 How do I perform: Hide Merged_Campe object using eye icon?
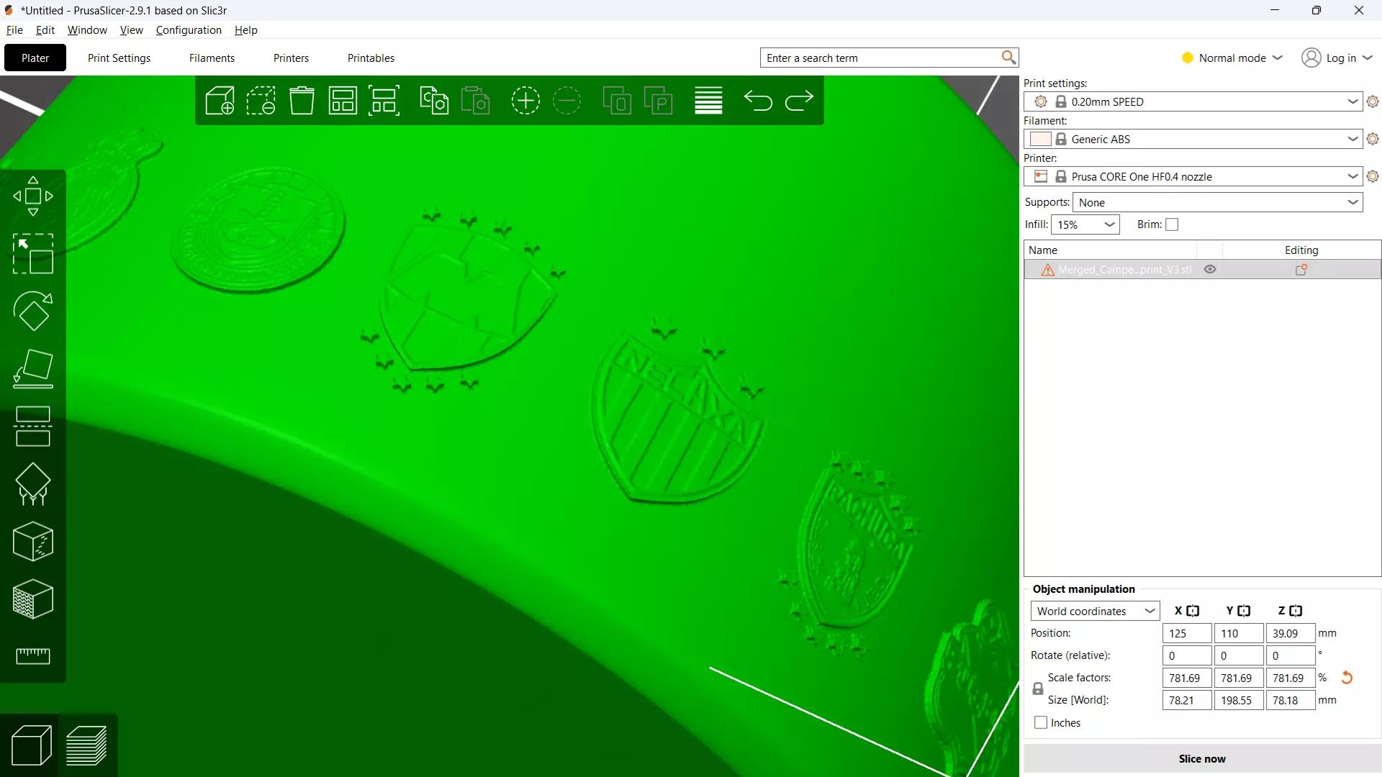[1210, 269]
